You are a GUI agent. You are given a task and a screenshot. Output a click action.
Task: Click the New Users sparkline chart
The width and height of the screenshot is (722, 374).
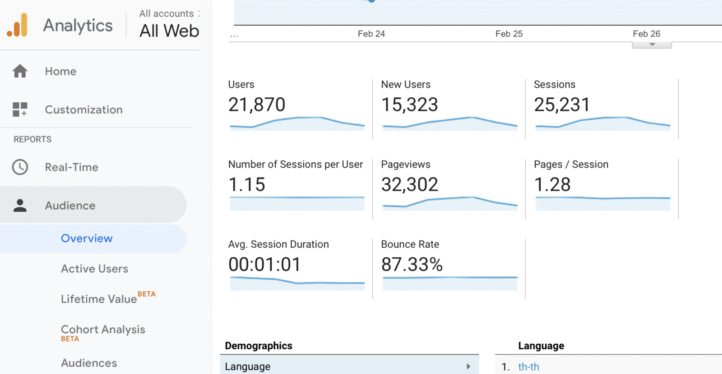coord(449,123)
